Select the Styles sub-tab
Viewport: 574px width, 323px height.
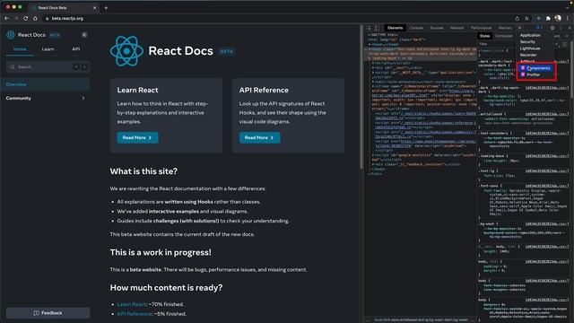(484, 36)
